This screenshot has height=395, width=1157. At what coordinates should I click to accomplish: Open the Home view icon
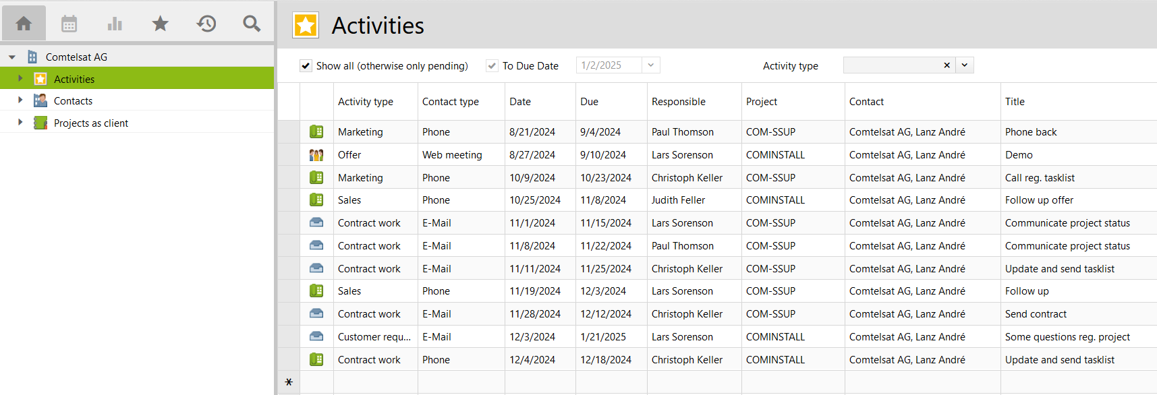pos(24,24)
